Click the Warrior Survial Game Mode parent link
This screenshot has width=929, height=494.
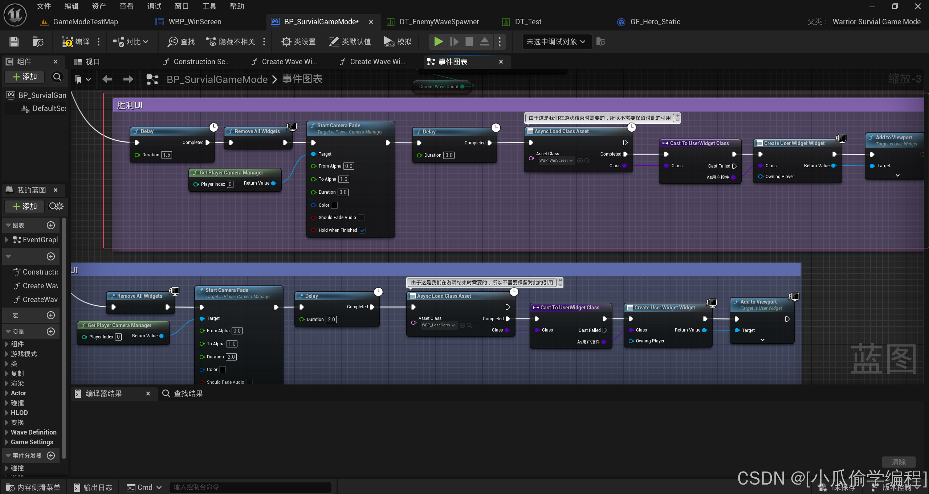(x=876, y=22)
